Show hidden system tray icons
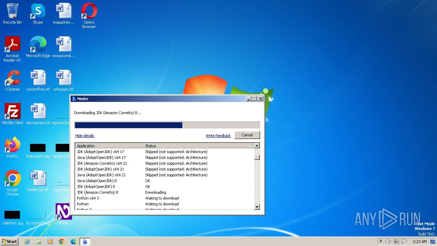 point(381,242)
